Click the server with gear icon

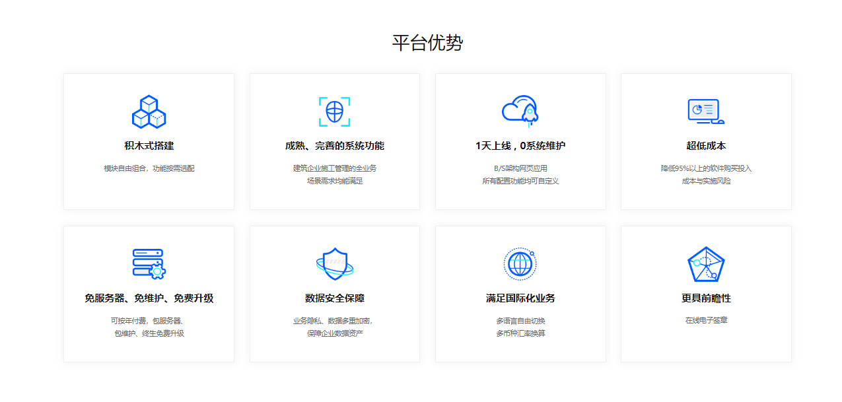coord(149,264)
